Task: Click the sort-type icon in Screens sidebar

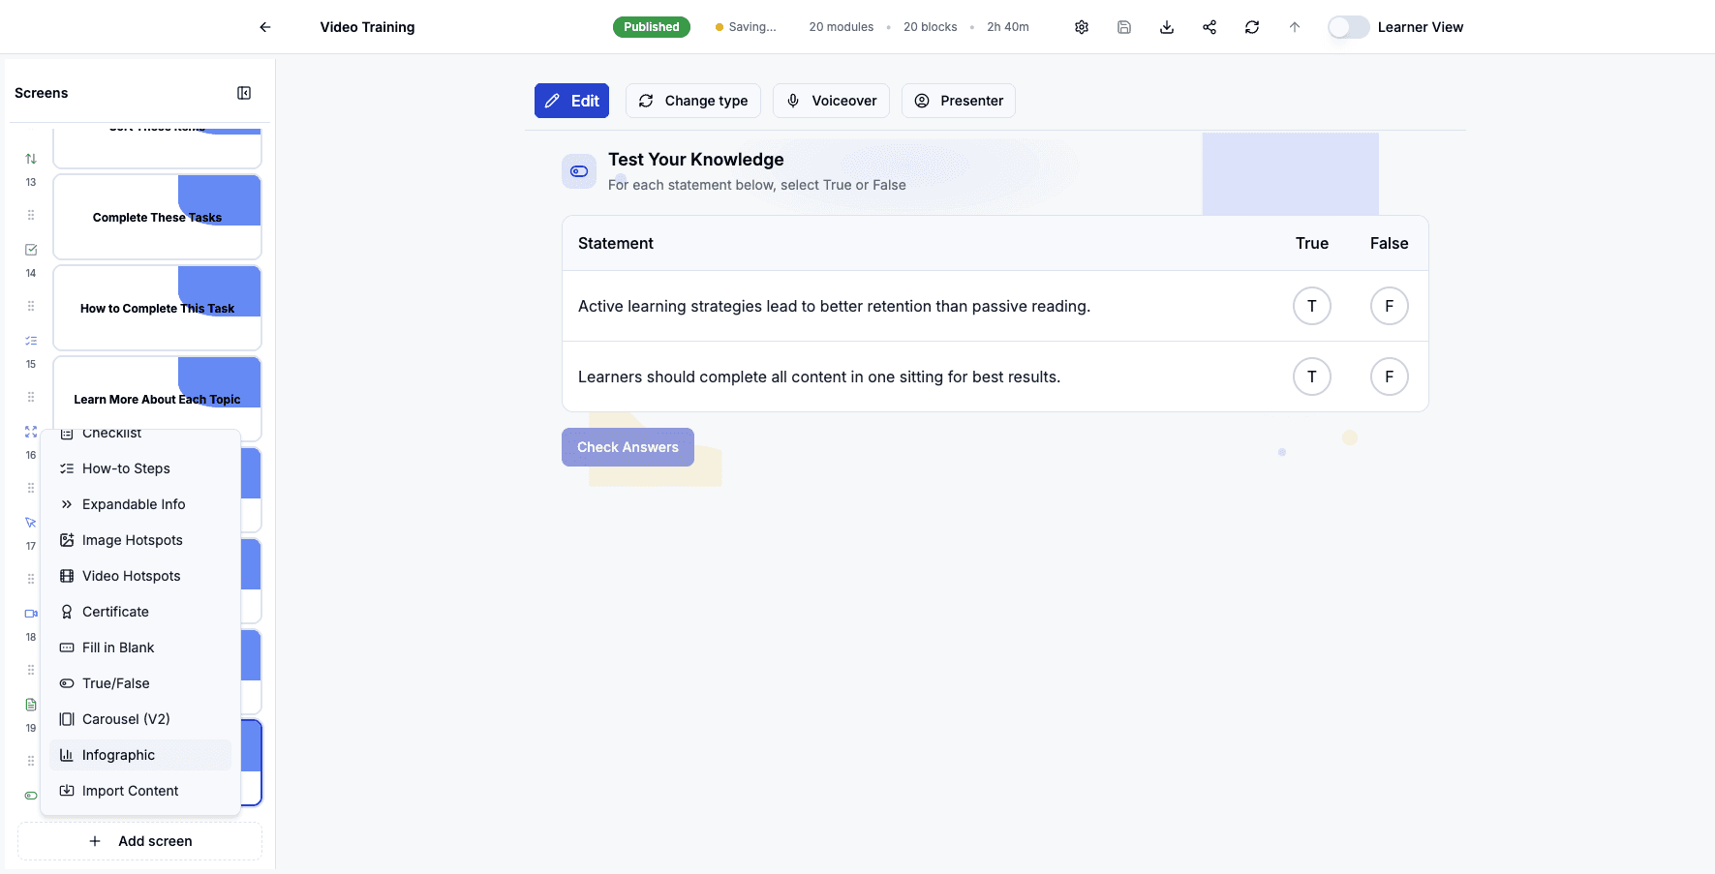Action: [31, 159]
